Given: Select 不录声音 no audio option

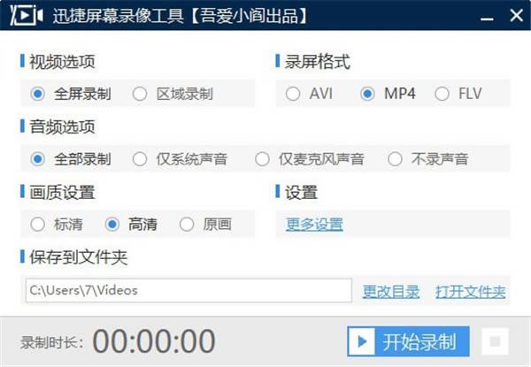Looking at the screenshot, I should [395, 159].
